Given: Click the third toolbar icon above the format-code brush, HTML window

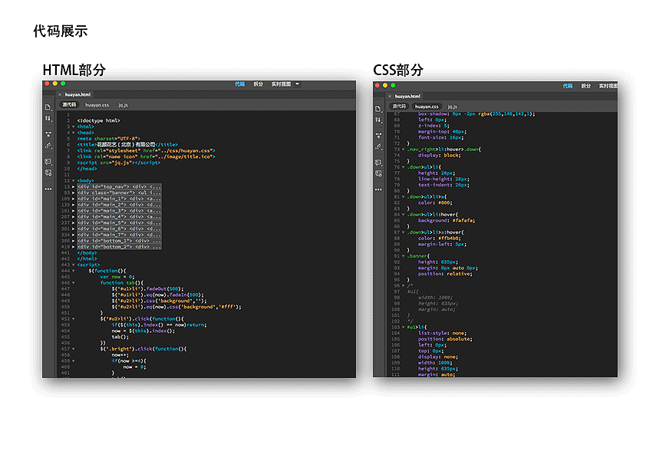Looking at the screenshot, I should [x=48, y=134].
